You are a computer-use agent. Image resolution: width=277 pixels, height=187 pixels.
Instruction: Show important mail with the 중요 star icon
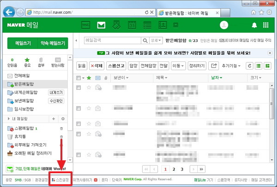coord(27,62)
